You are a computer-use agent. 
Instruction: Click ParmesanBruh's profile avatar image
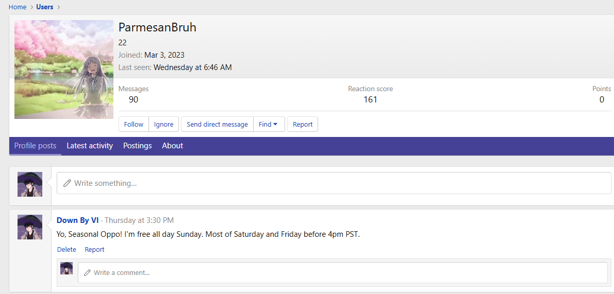click(64, 70)
